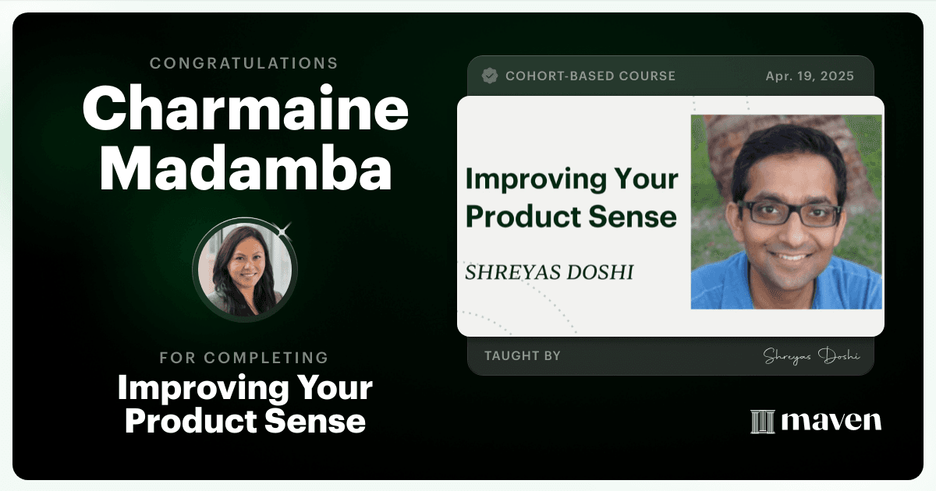Select the Shreyas Doshi handwritten signature
Viewport: 936px width, 491px height.
pos(811,356)
